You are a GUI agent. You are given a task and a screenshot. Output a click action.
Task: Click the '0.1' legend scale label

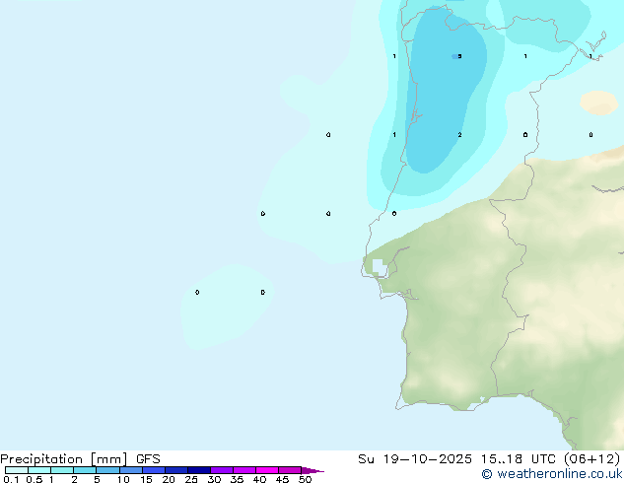[11, 479]
